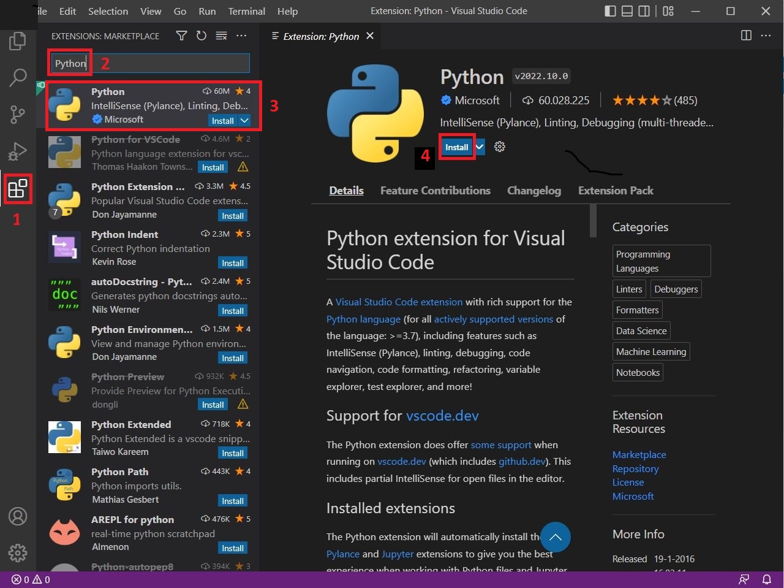This screenshot has width=784, height=588.
Task: Open the star rating for Python extension
Action: (654, 101)
